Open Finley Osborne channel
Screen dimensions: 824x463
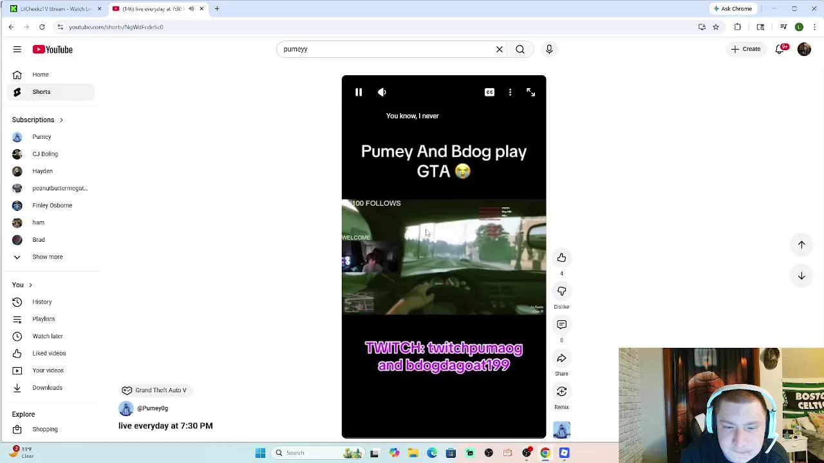click(x=51, y=205)
